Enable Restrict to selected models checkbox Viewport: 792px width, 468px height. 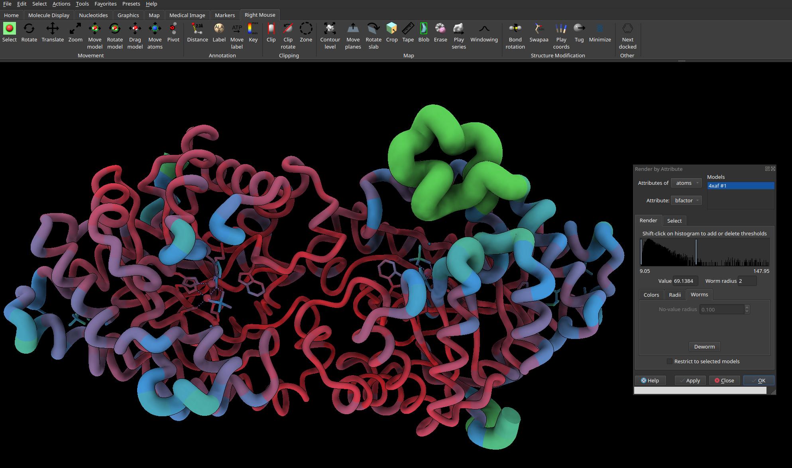[x=669, y=361]
